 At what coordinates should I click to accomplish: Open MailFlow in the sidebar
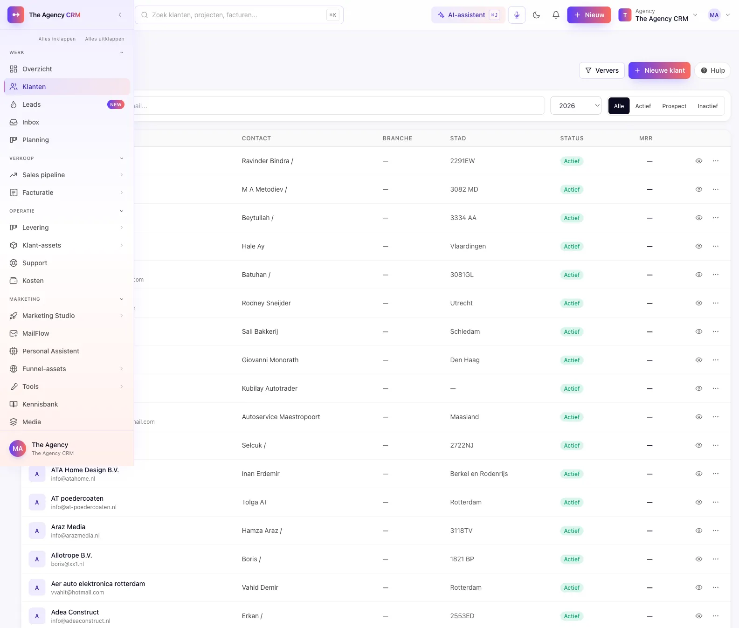[x=67, y=333]
